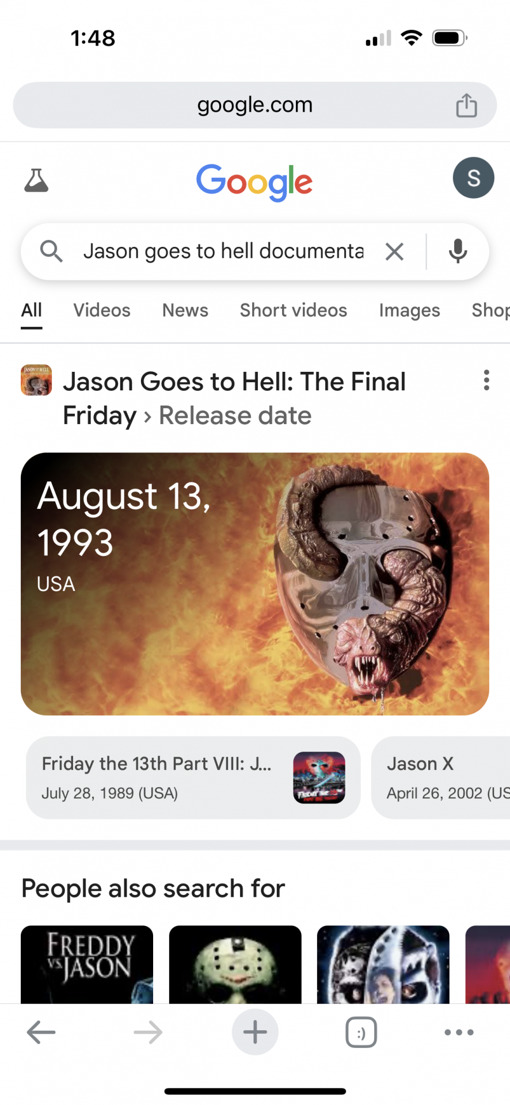Open Google Search Labs flask icon
The width and height of the screenshot is (510, 1105).
(36, 180)
